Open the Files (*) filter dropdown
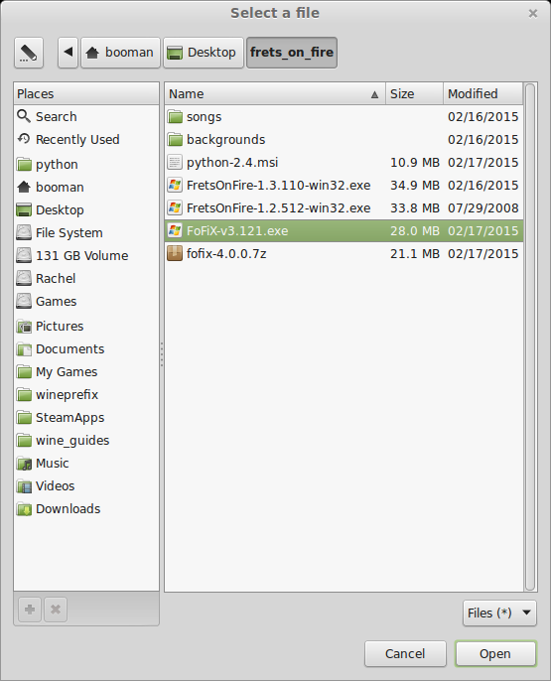Image resolution: width=551 pixels, height=681 pixels. (499, 613)
